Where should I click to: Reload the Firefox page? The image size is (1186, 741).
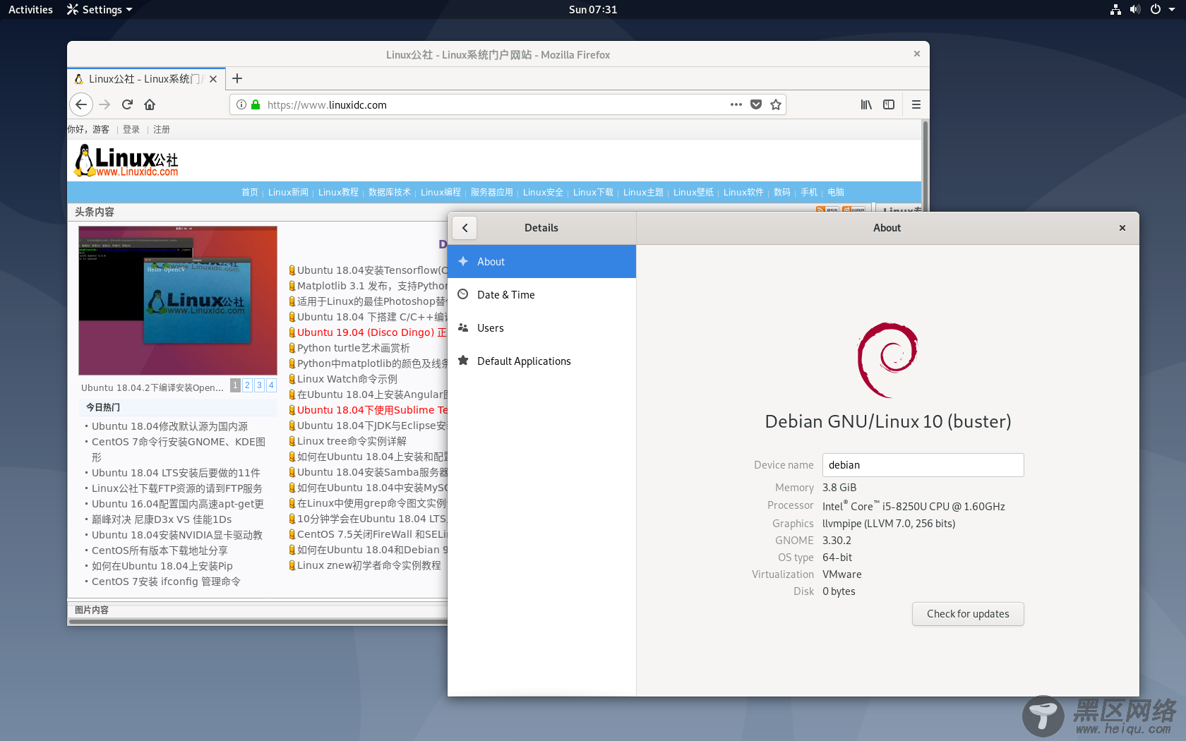(x=127, y=104)
